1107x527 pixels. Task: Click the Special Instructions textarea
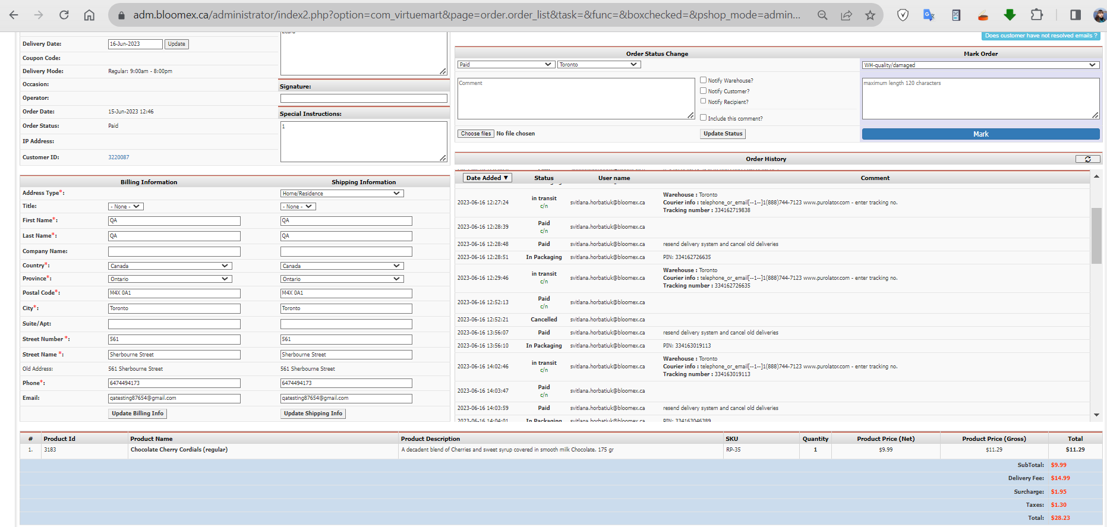pyautogui.click(x=364, y=141)
